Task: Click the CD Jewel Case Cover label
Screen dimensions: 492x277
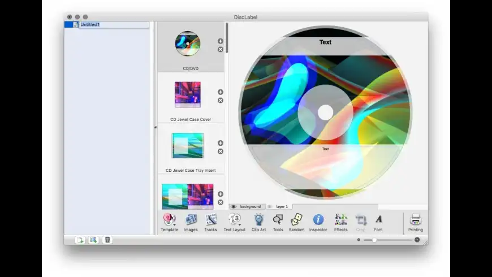Action: pos(191,119)
